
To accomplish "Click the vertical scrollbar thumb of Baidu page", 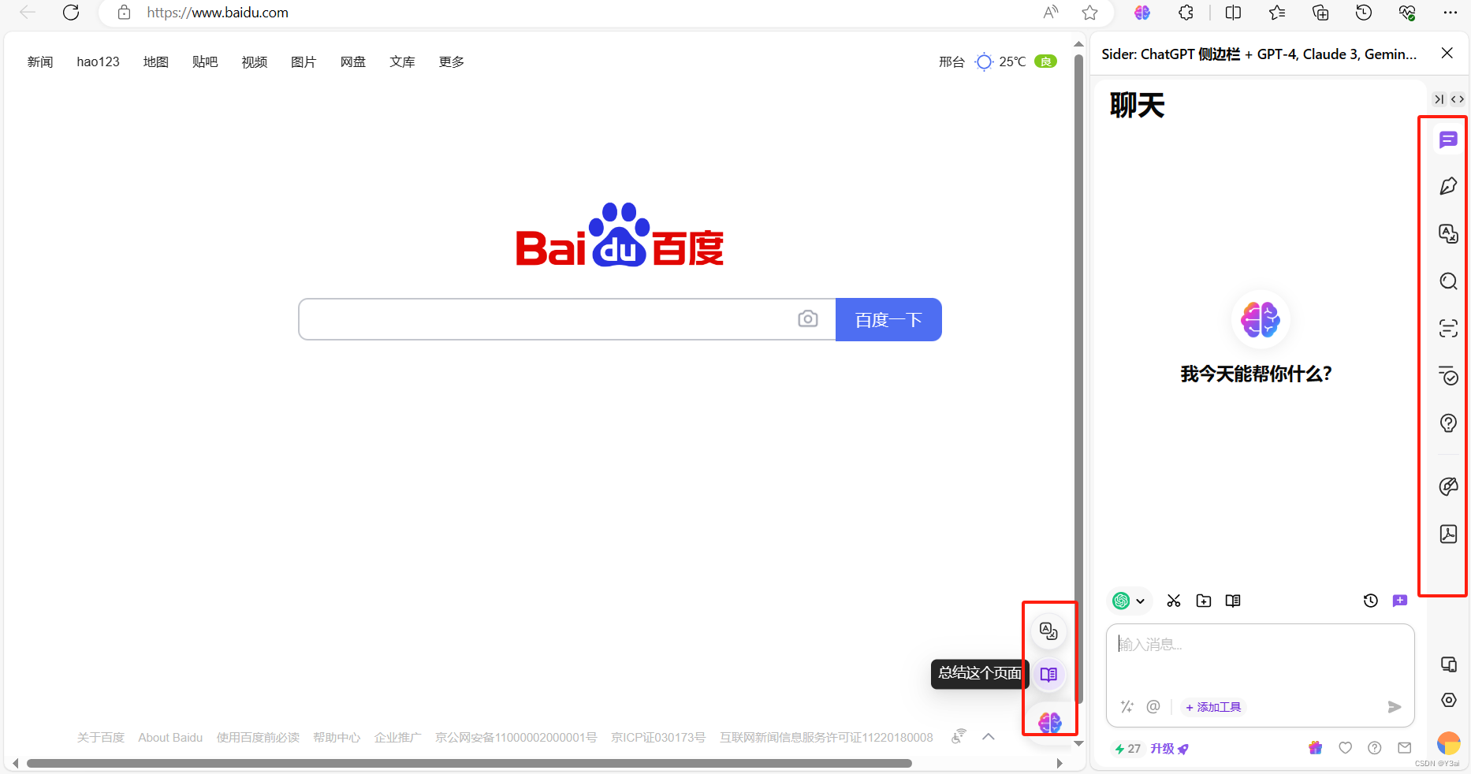I will [1078, 378].
